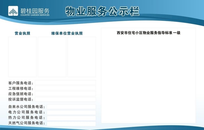The image size is (204, 130).
Task: Click the COUNTRY GARDEN SERVICES subtitle text
Action: pos(35,15)
